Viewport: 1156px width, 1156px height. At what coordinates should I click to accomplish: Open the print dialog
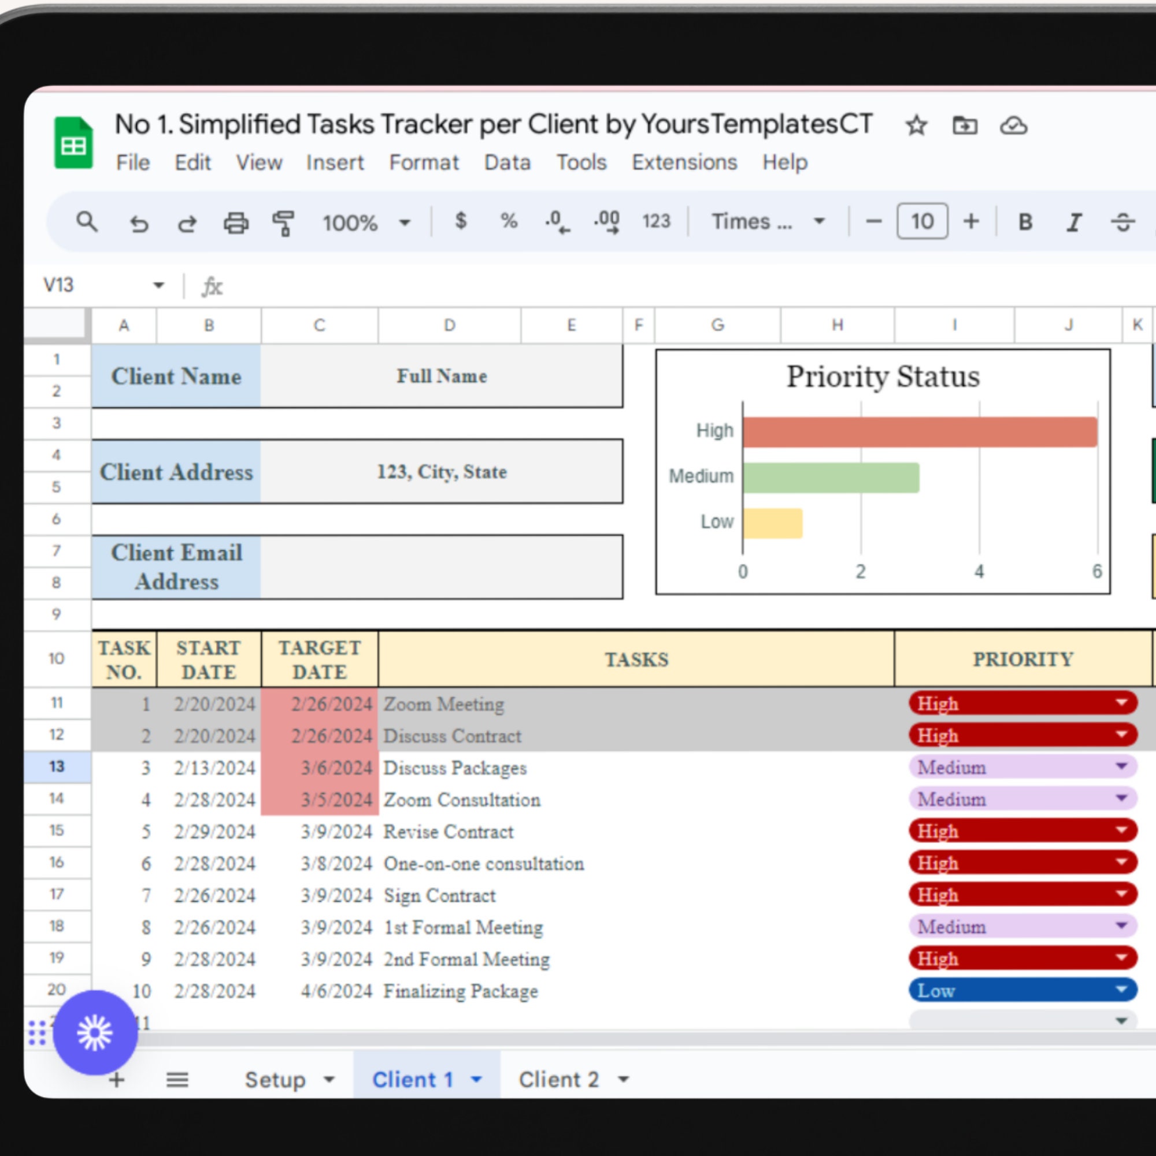[x=235, y=222]
